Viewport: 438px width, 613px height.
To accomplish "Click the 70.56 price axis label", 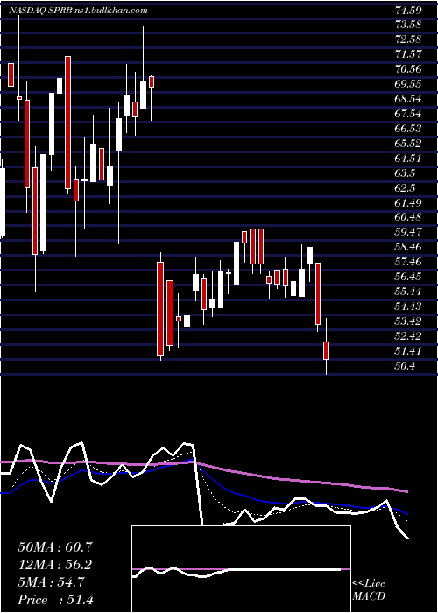I will pyautogui.click(x=408, y=69).
